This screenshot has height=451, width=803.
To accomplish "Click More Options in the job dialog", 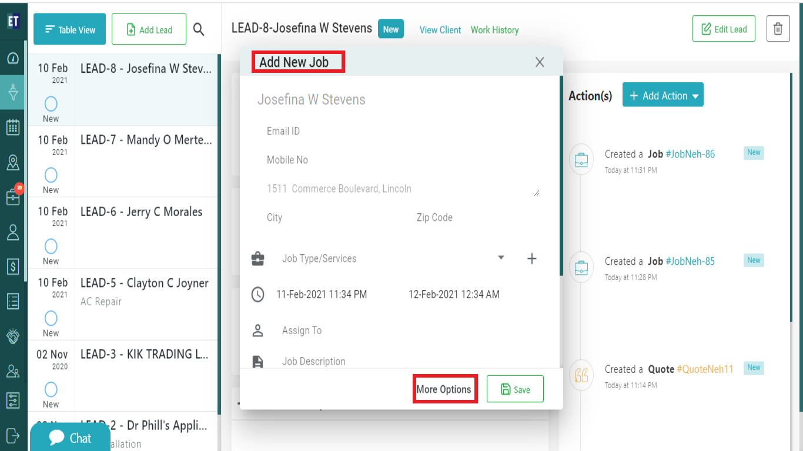I will pos(444,389).
